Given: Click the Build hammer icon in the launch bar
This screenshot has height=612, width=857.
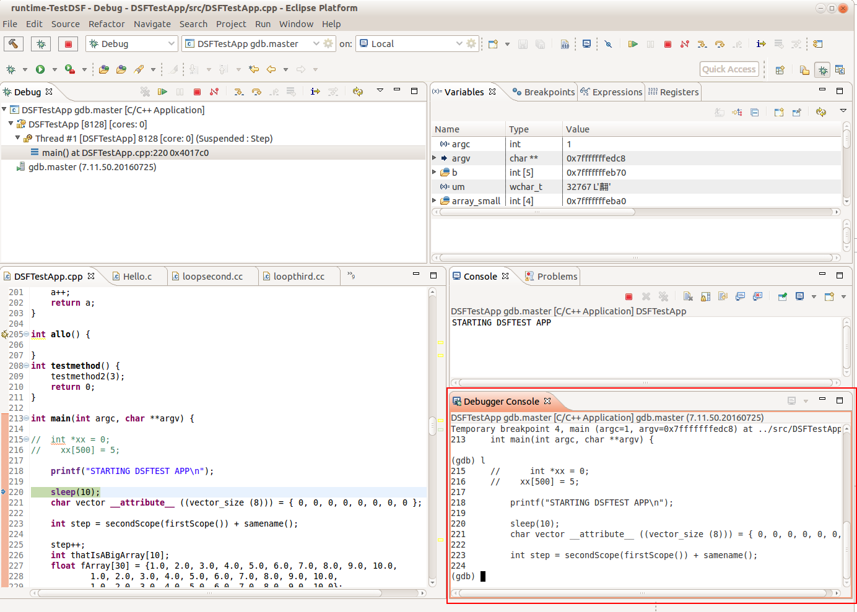Looking at the screenshot, I should (13, 44).
